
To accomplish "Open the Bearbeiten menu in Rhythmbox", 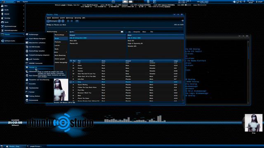I will click(x=56, y=18).
